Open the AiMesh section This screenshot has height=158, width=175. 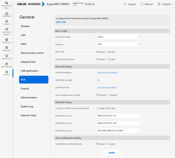pos(6,22)
